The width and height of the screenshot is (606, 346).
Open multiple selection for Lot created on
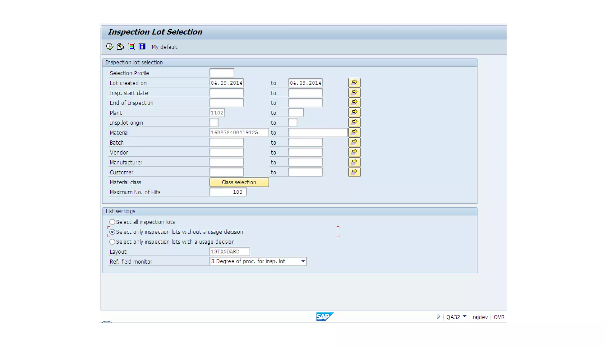(354, 83)
